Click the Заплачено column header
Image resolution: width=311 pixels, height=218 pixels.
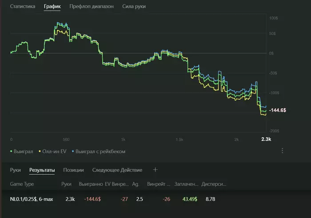click(186, 184)
